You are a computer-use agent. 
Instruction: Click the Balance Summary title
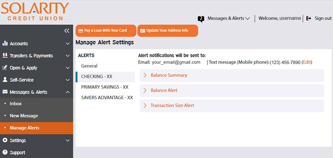point(169,75)
